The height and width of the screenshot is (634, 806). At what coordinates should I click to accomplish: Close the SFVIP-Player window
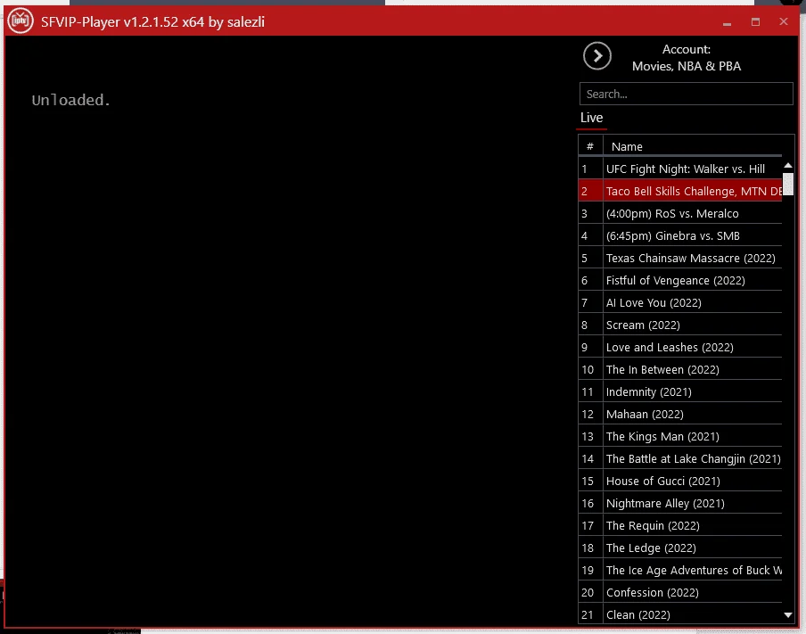[x=784, y=21]
